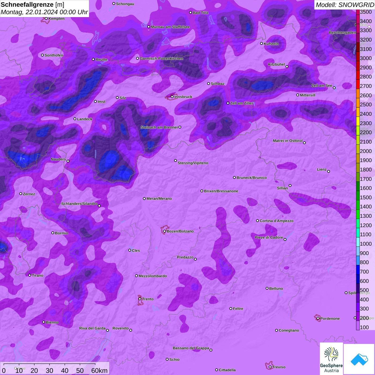
Task: Click the 'Pieve di Cadore' label
Action: tap(269, 237)
